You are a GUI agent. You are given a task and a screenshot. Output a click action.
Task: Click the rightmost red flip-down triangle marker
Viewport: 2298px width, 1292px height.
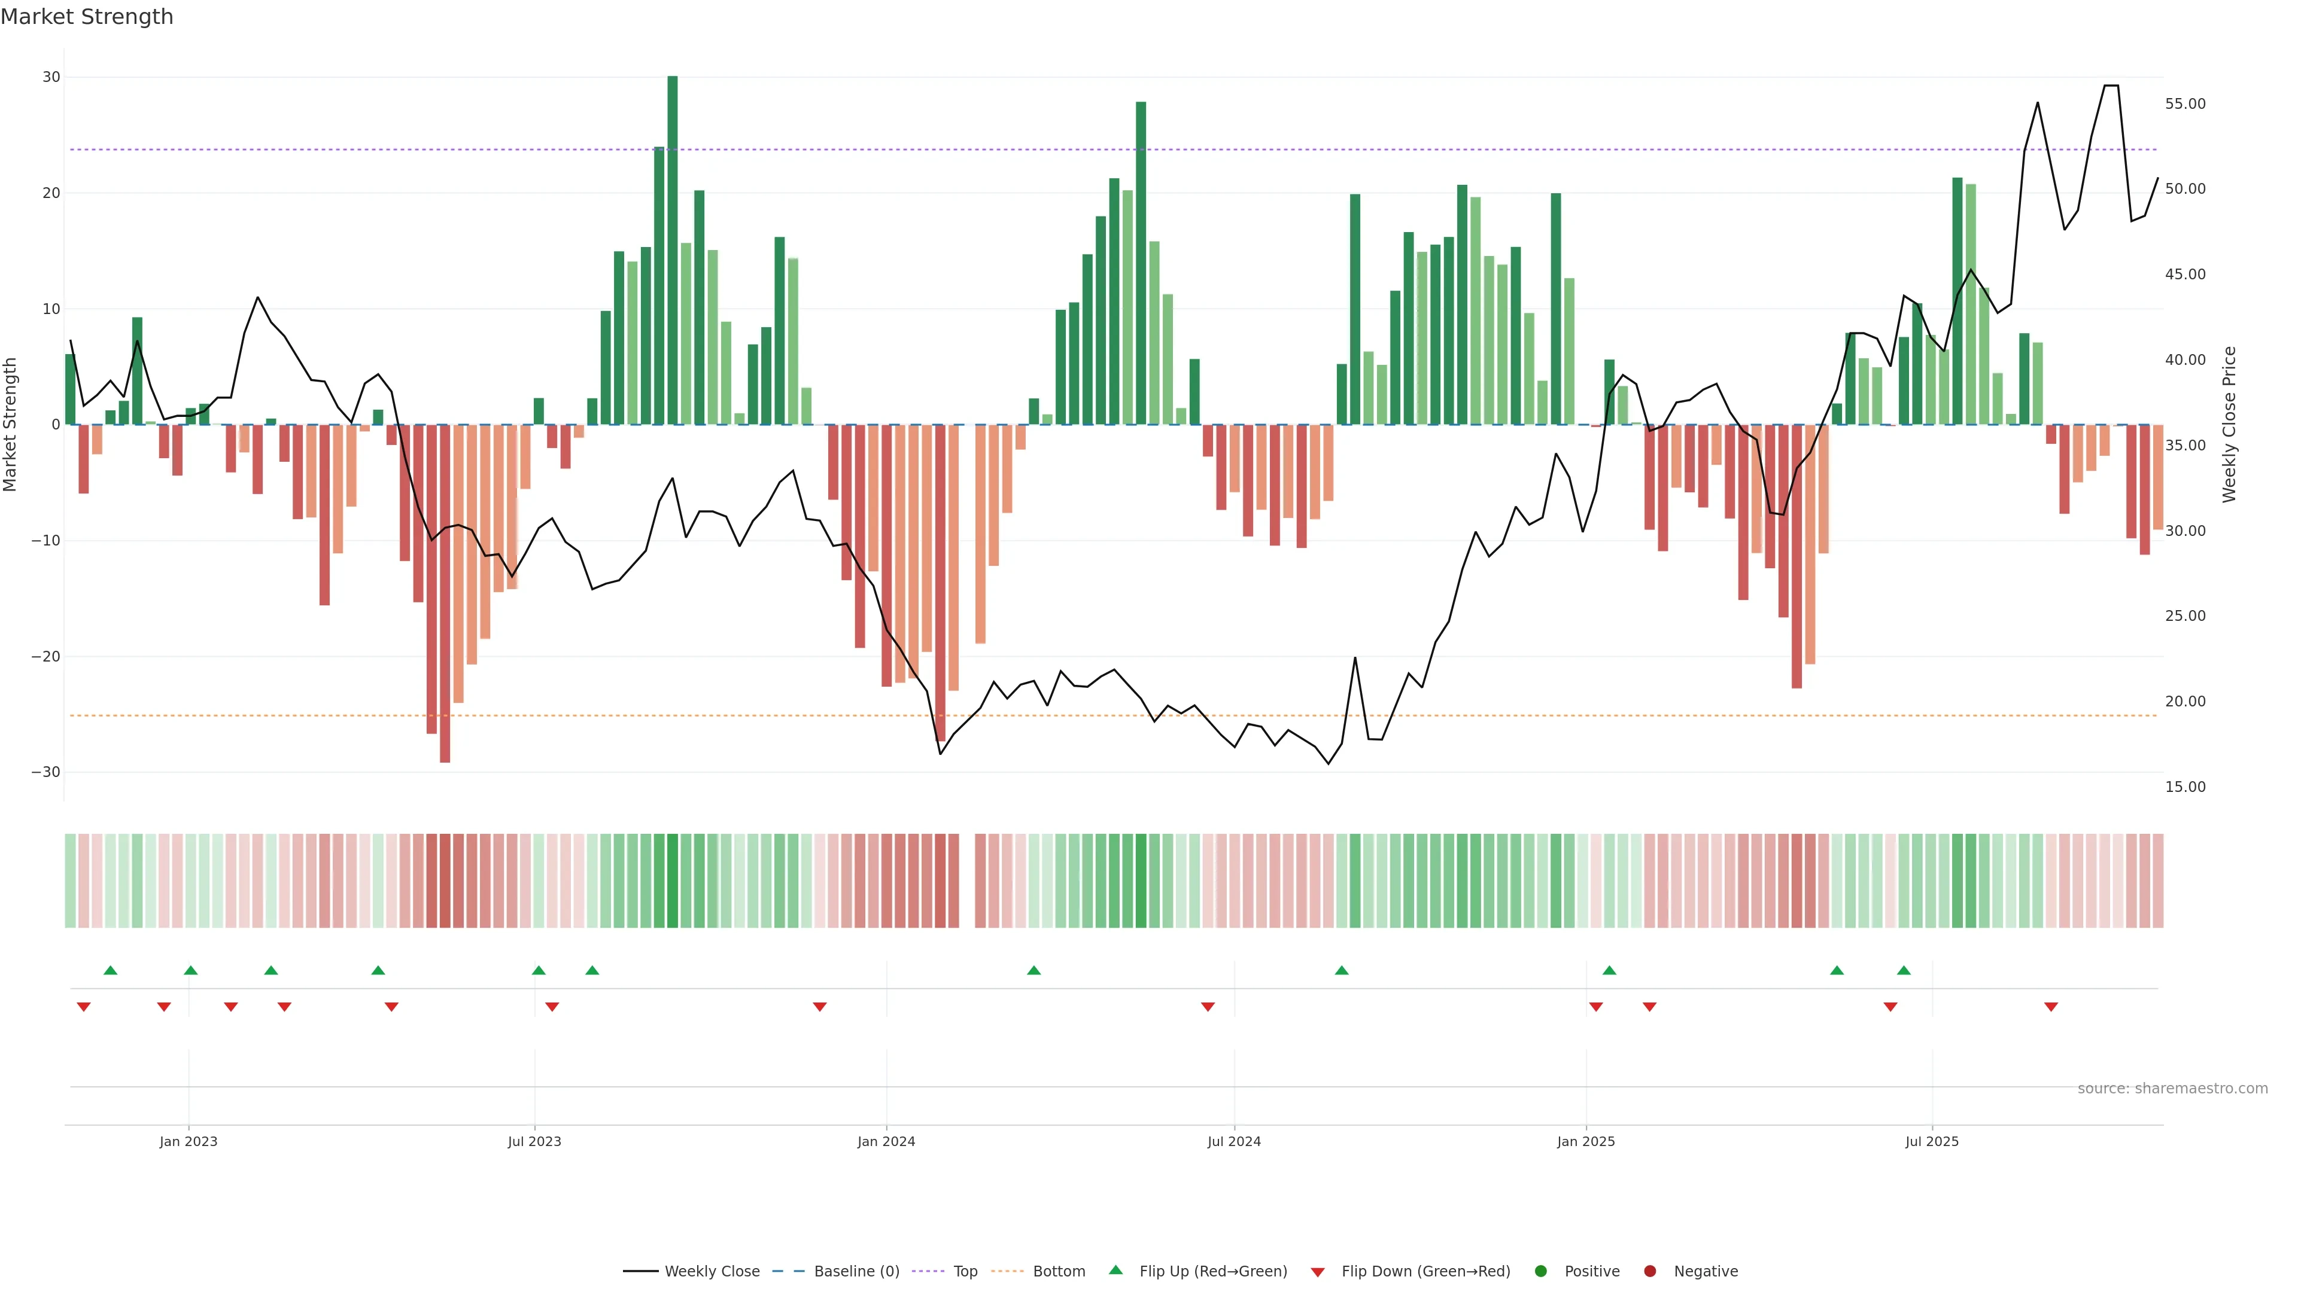click(2051, 1007)
